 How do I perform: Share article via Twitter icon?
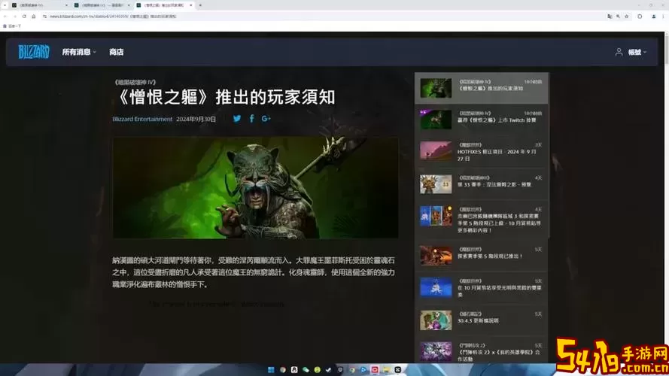[237, 119]
